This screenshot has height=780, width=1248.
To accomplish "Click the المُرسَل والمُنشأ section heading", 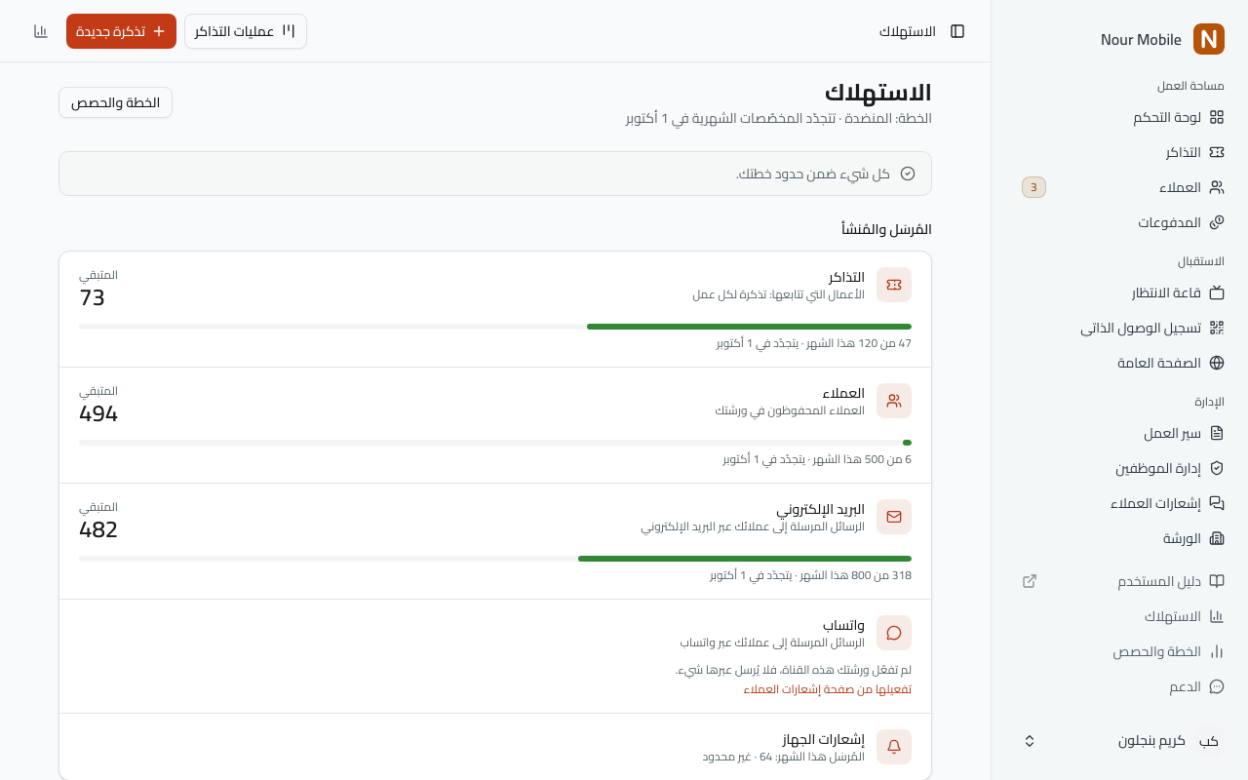I will (x=886, y=229).
